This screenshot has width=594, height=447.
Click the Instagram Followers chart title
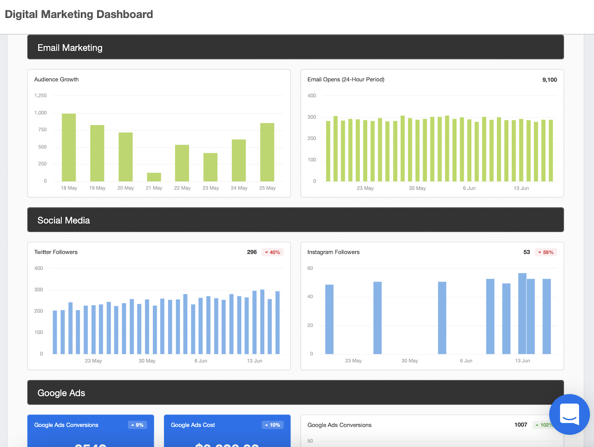pyautogui.click(x=333, y=252)
